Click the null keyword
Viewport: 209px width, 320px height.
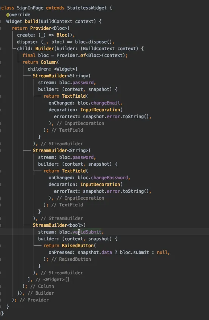162,252
